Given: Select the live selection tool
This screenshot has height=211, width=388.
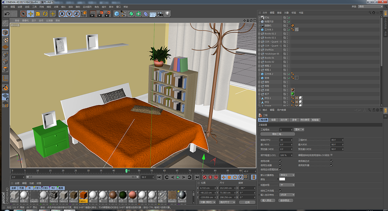Looking at the screenshot, I should point(23,14).
